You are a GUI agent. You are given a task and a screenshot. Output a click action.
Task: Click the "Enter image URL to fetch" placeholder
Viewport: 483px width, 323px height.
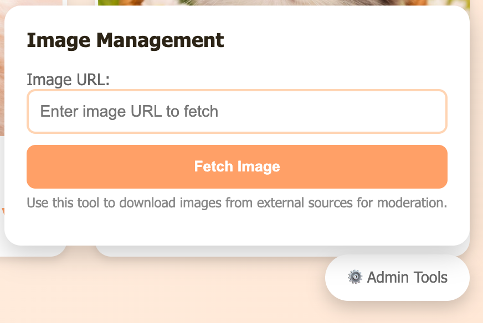pyautogui.click(x=130, y=112)
